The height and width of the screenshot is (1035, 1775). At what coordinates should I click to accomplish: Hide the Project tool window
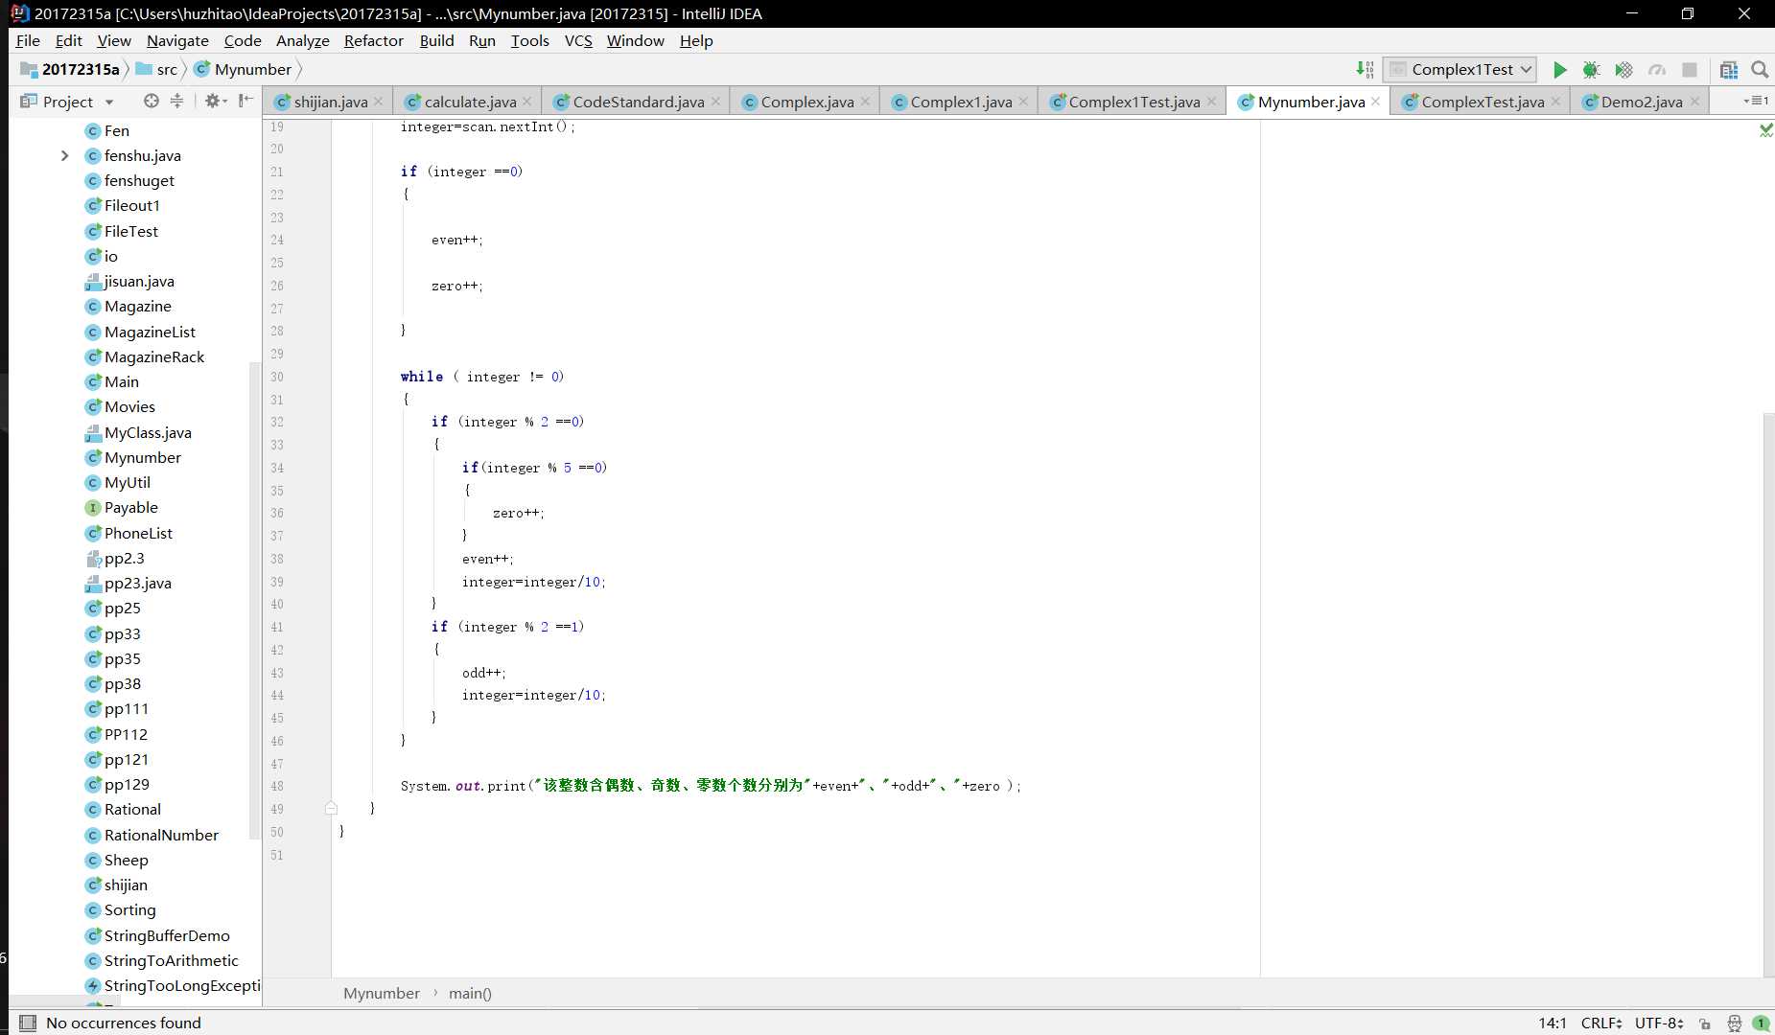tap(246, 101)
